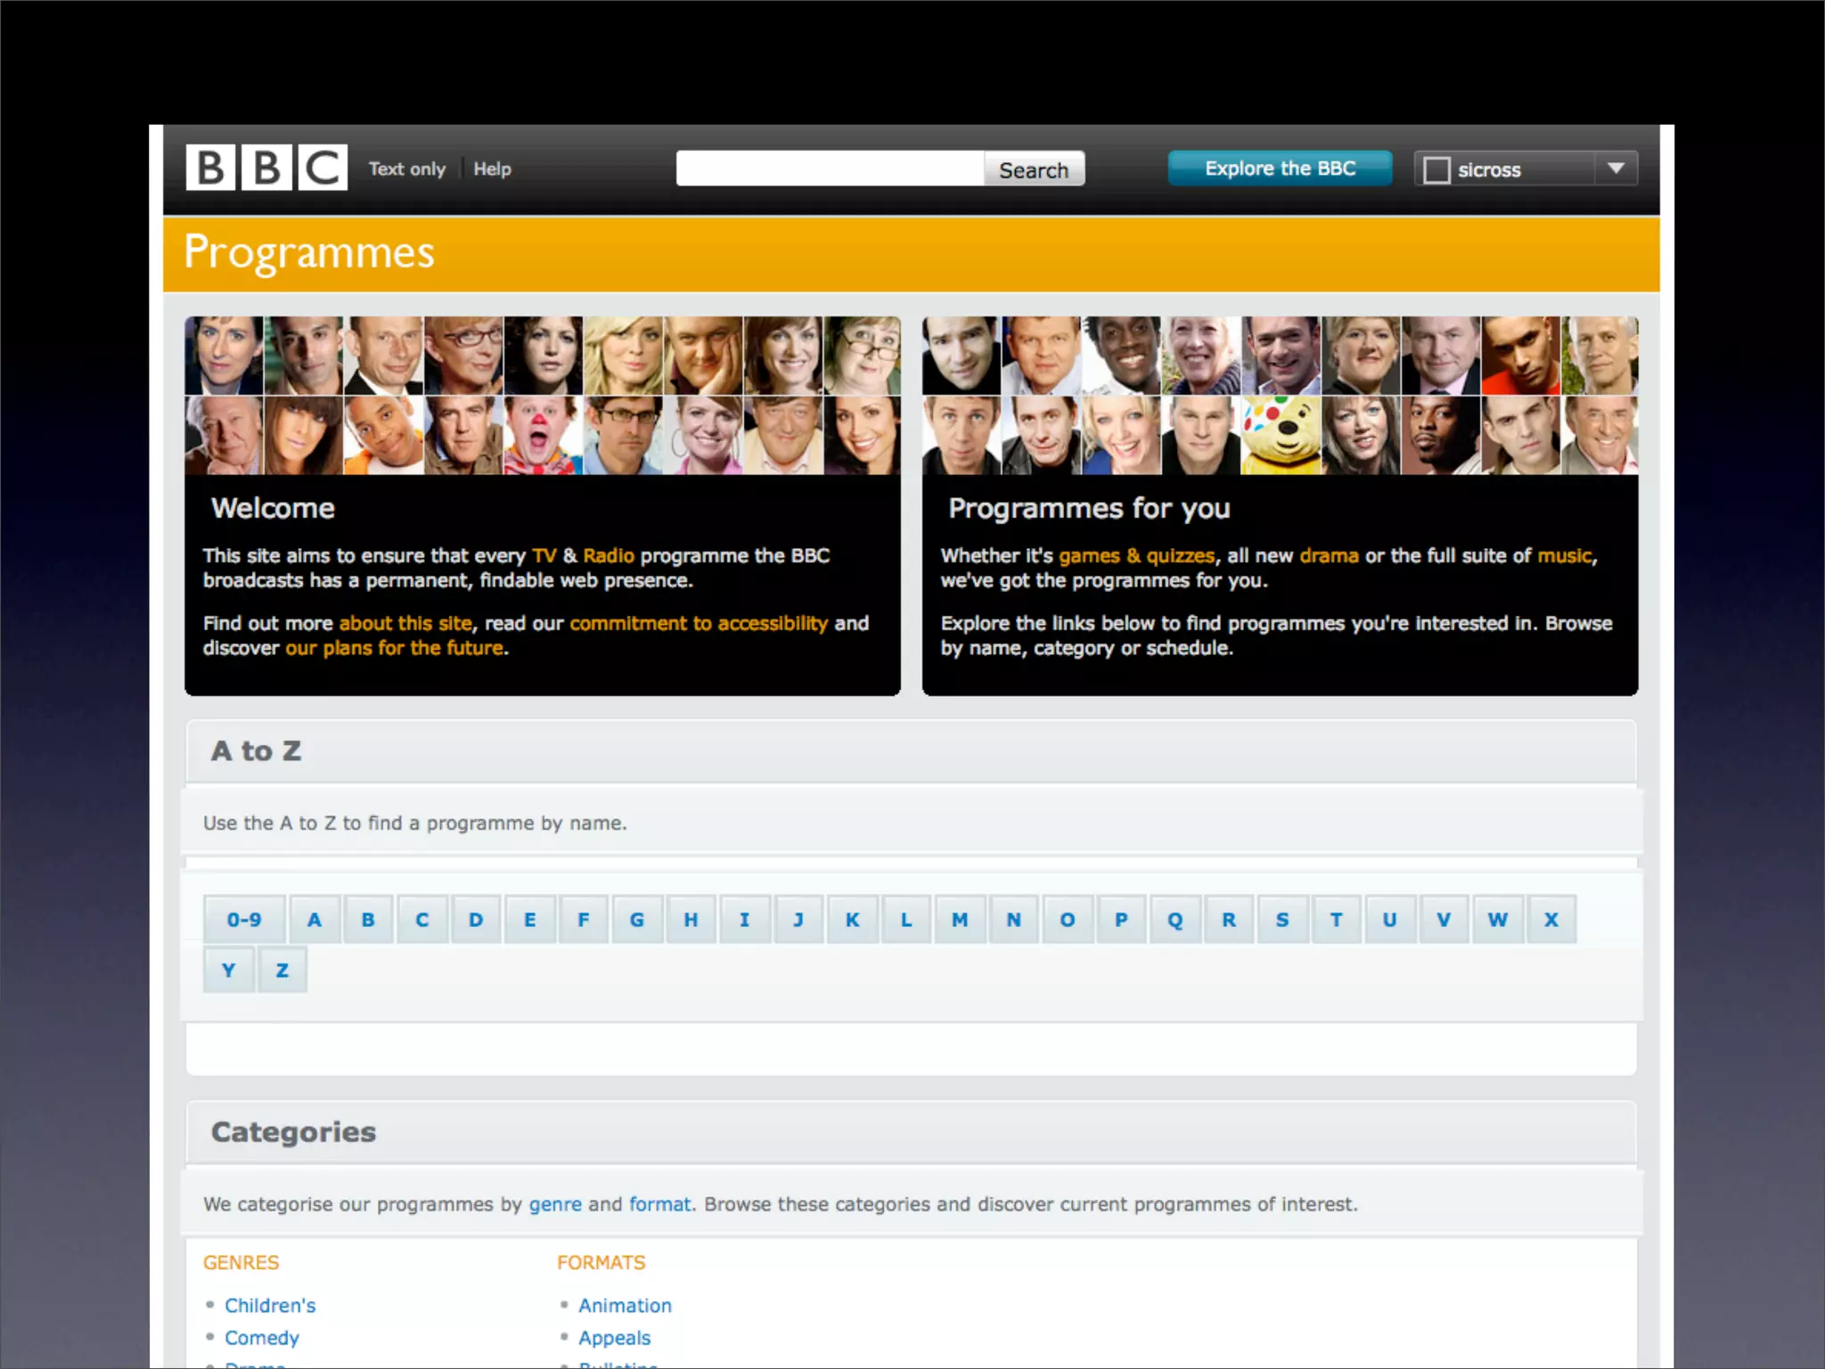Open the Help link in header
The image size is (1825, 1369).
492,168
